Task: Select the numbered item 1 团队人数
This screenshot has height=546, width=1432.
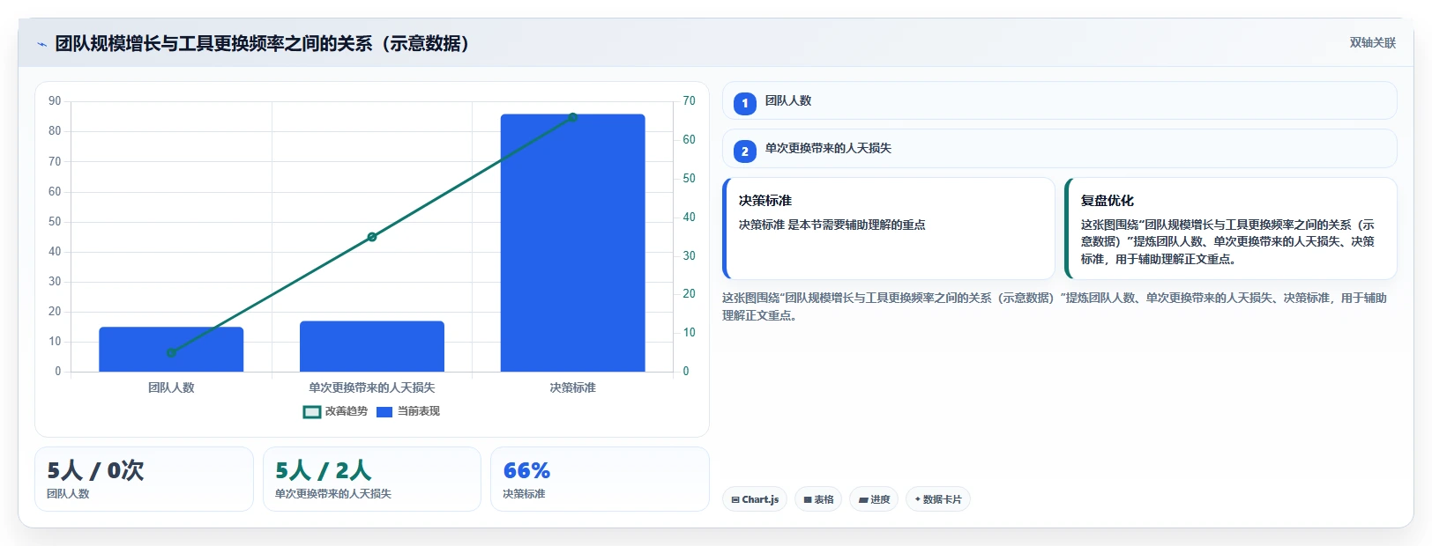Action: [x=1059, y=100]
